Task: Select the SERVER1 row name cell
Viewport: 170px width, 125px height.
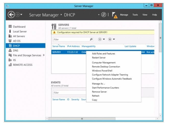Action: (x=57, y=52)
